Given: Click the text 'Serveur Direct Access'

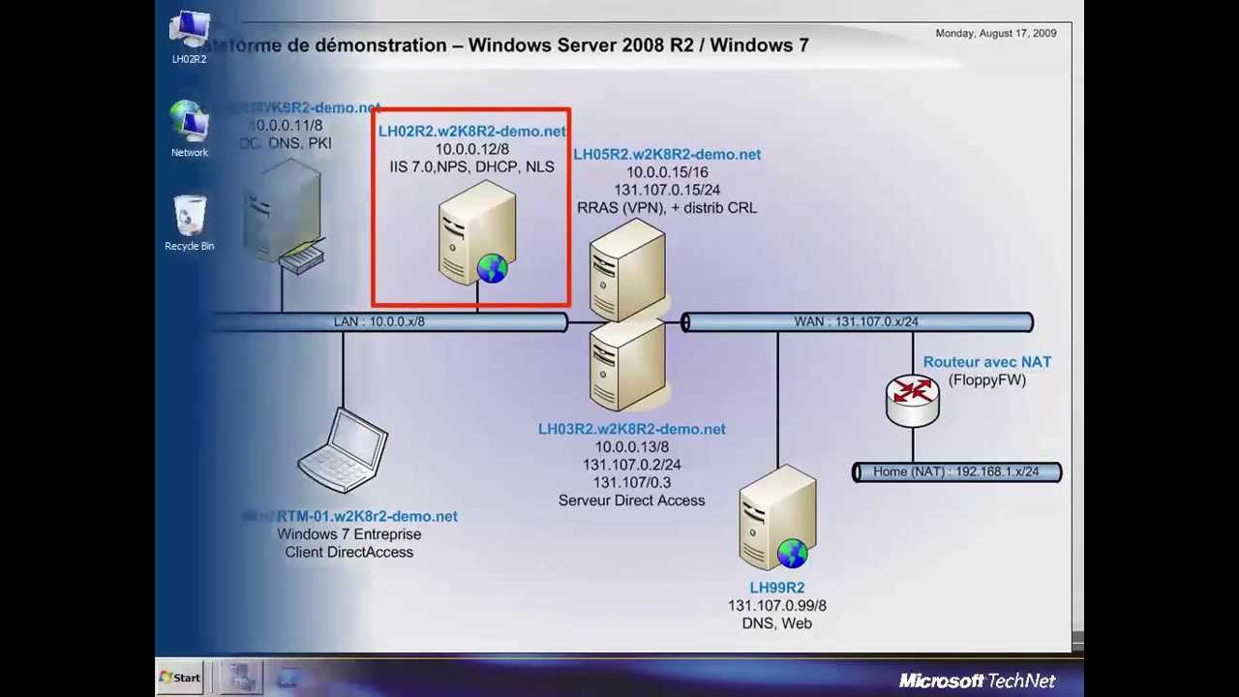Looking at the screenshot, I should tap(632, 500).
